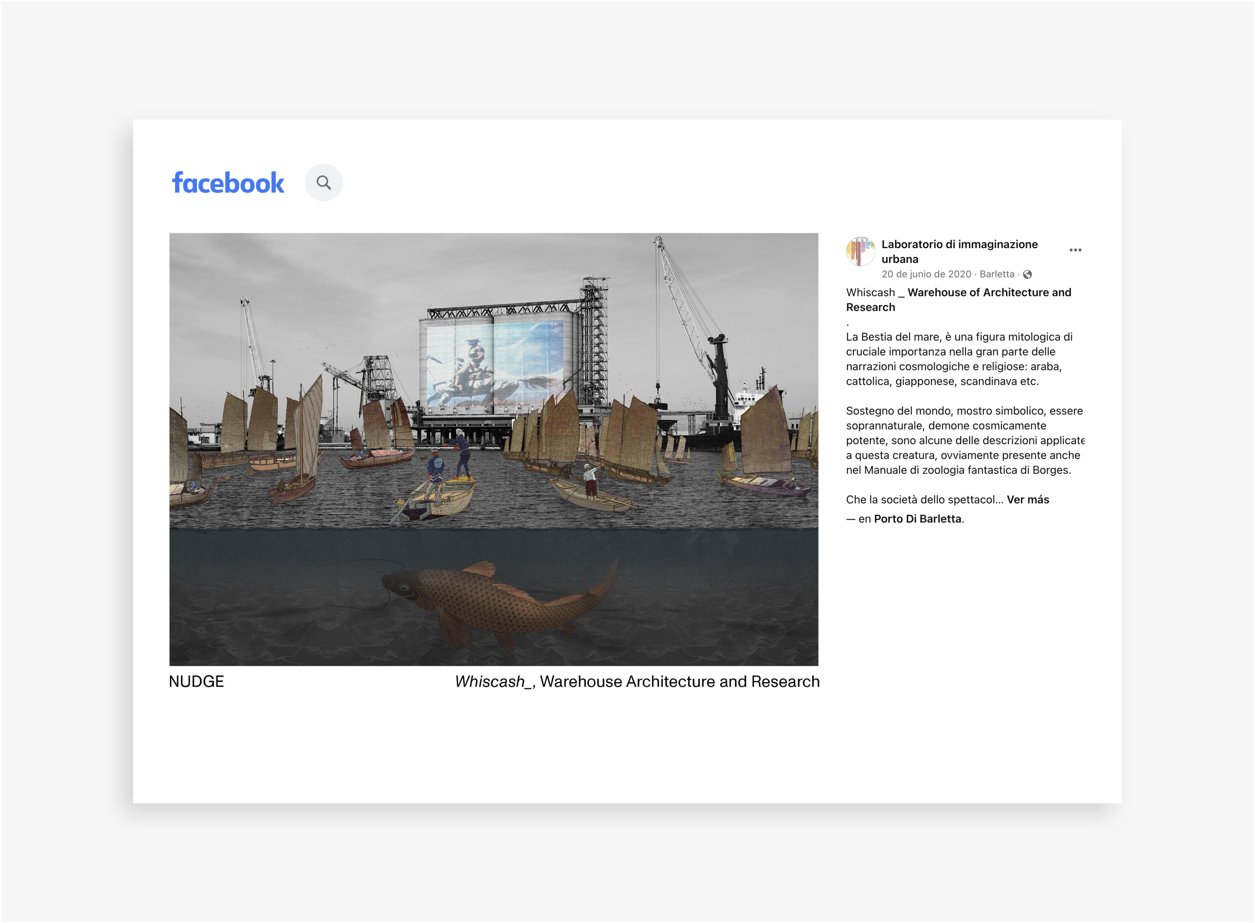Expand the post text with Ver más
The image size is (1255, 923).
pos(1028,500)
